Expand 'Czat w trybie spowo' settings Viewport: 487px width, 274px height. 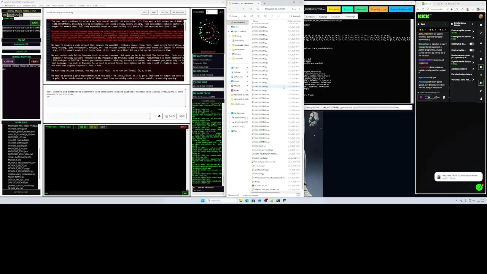[x=473, y=31]
